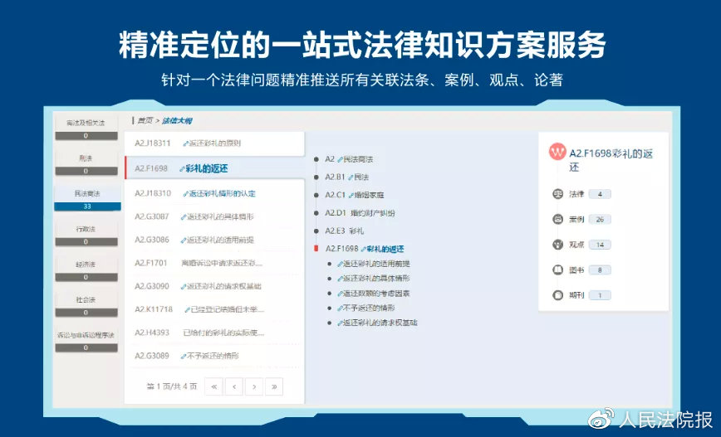Open list row A2.J18311 返还彩礼的原则
Image resolution: width=721 pixels, height=437 pixels.
point(214,143)
